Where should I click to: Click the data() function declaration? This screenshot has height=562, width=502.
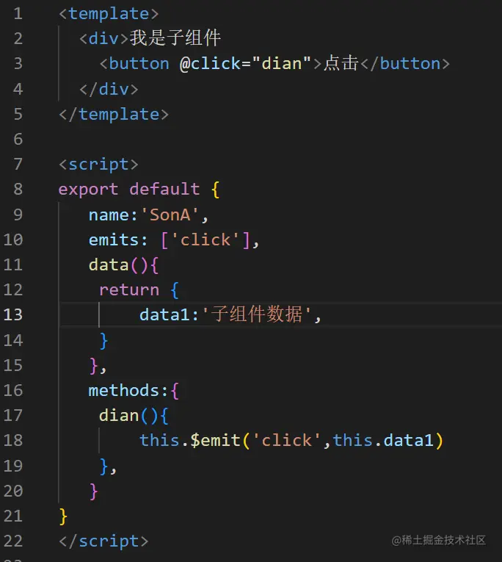click(x=123, y=265)
